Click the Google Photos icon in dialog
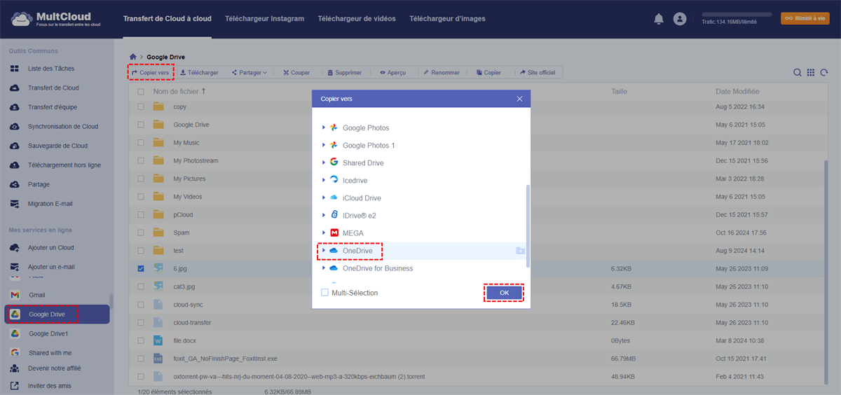This screenshot has width=841, height=395. pyautogui.click(x=334, y=128)
